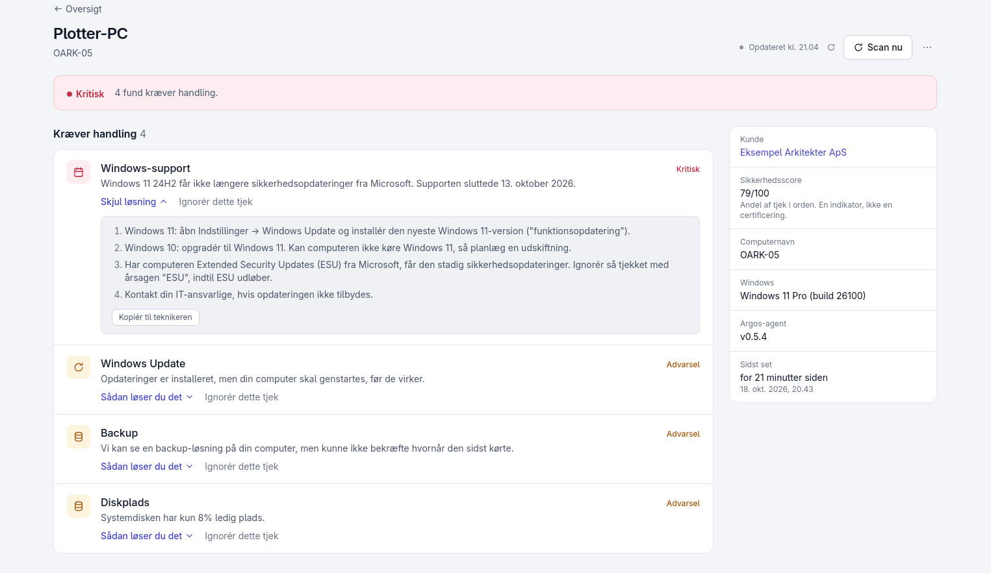The image size is (991, 573).
Task: Click the Diskplads heading
Action: pyautogui.click(x=125, y=502)
